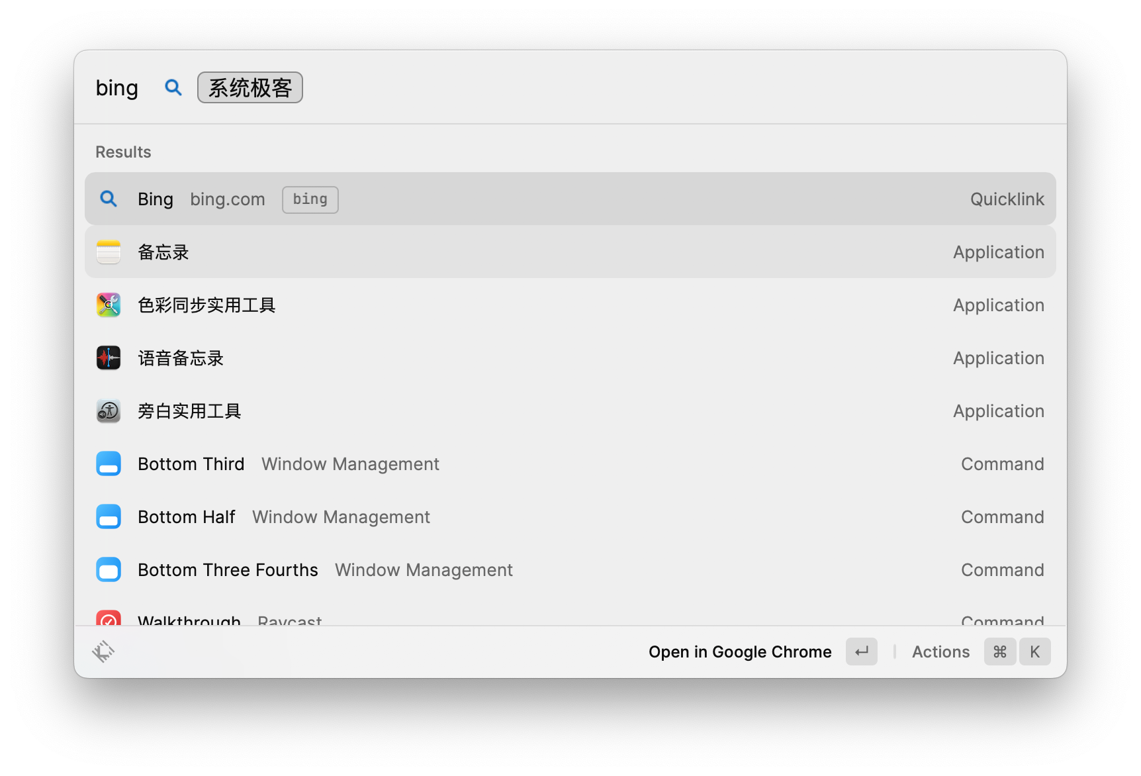Select the 色彩同步实用工具 application result
The image size is (1141, 776).
tap(570, 305)
